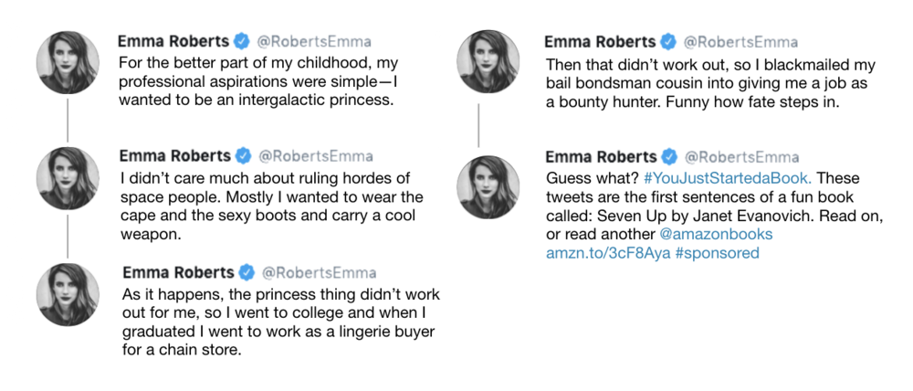The image size is (913, 391).
Task: Select the avatar next to the lingerie buyer tweet
Action: [68, 294]
